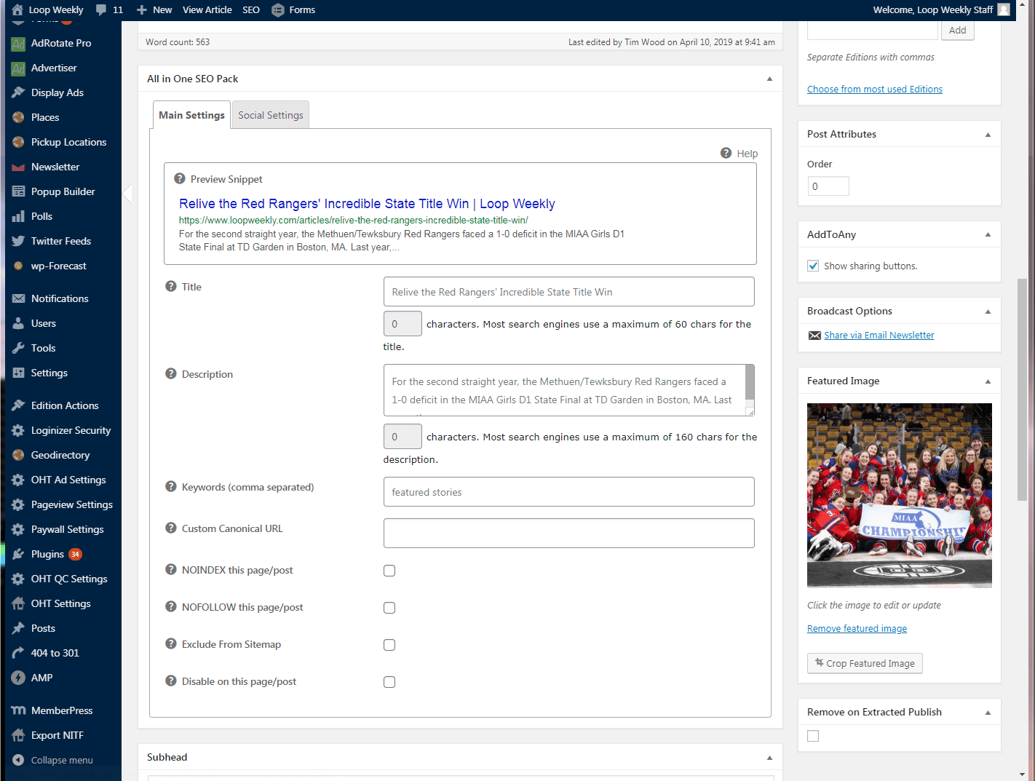Enable NOINDEX this page/post checkbox
This screenshot has width=1035, height=781.
coord(389,571)
